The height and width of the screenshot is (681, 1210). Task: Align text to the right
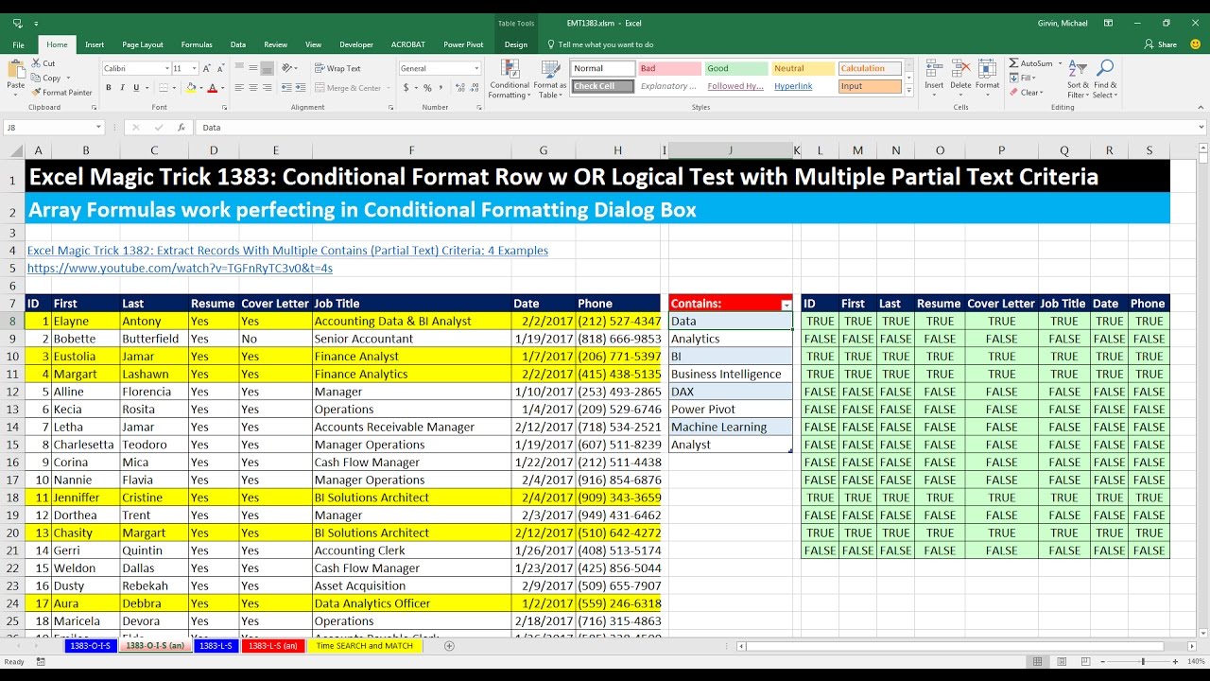point(268,88)
